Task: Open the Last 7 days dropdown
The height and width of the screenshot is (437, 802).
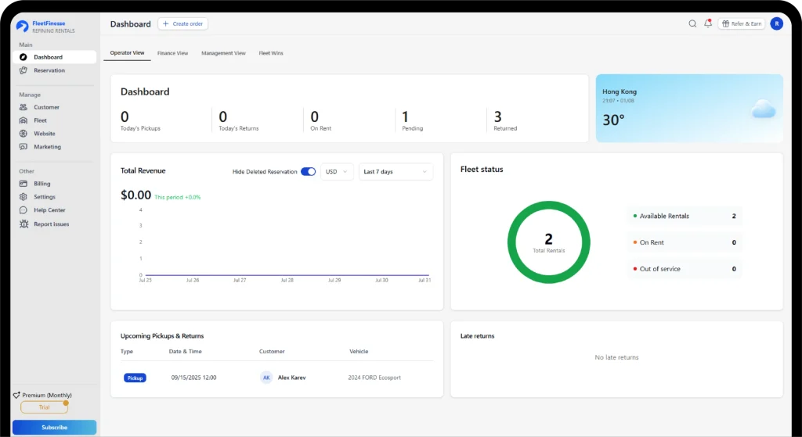Action: (396, 172)
